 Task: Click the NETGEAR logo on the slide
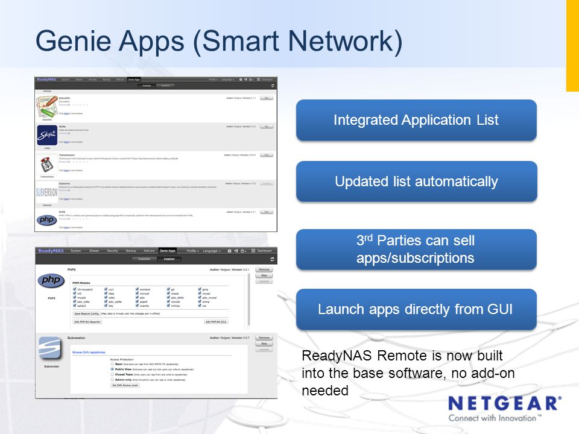pyautogui.click(x=504, y=408)
